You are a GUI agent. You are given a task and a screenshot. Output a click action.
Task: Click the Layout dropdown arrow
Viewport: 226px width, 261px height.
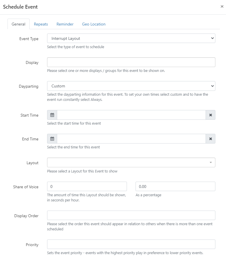click(210, 162)
